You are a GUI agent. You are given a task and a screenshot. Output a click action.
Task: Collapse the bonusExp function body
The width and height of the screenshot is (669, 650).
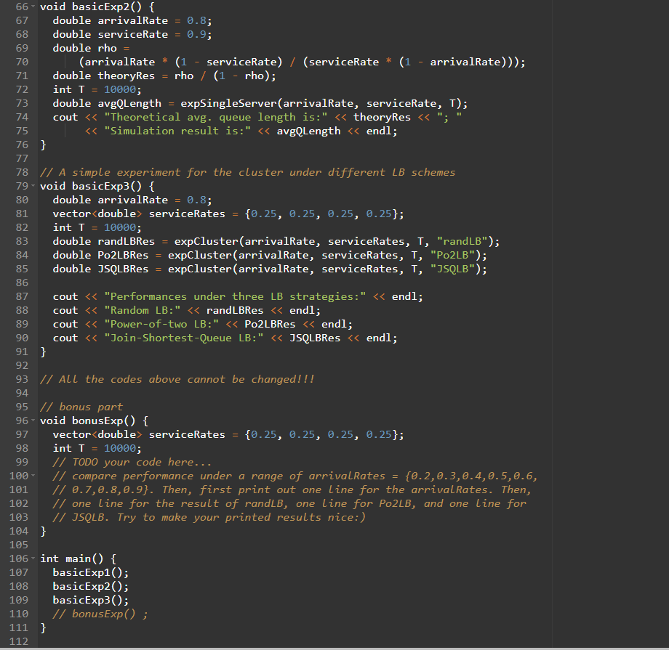click(x=34, y=421)
